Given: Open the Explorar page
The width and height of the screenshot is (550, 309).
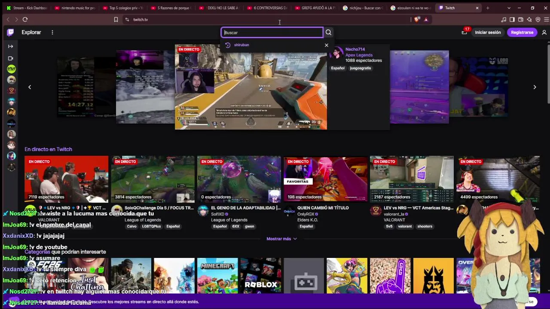Looking at the screenshot, I should pos(31,32).
